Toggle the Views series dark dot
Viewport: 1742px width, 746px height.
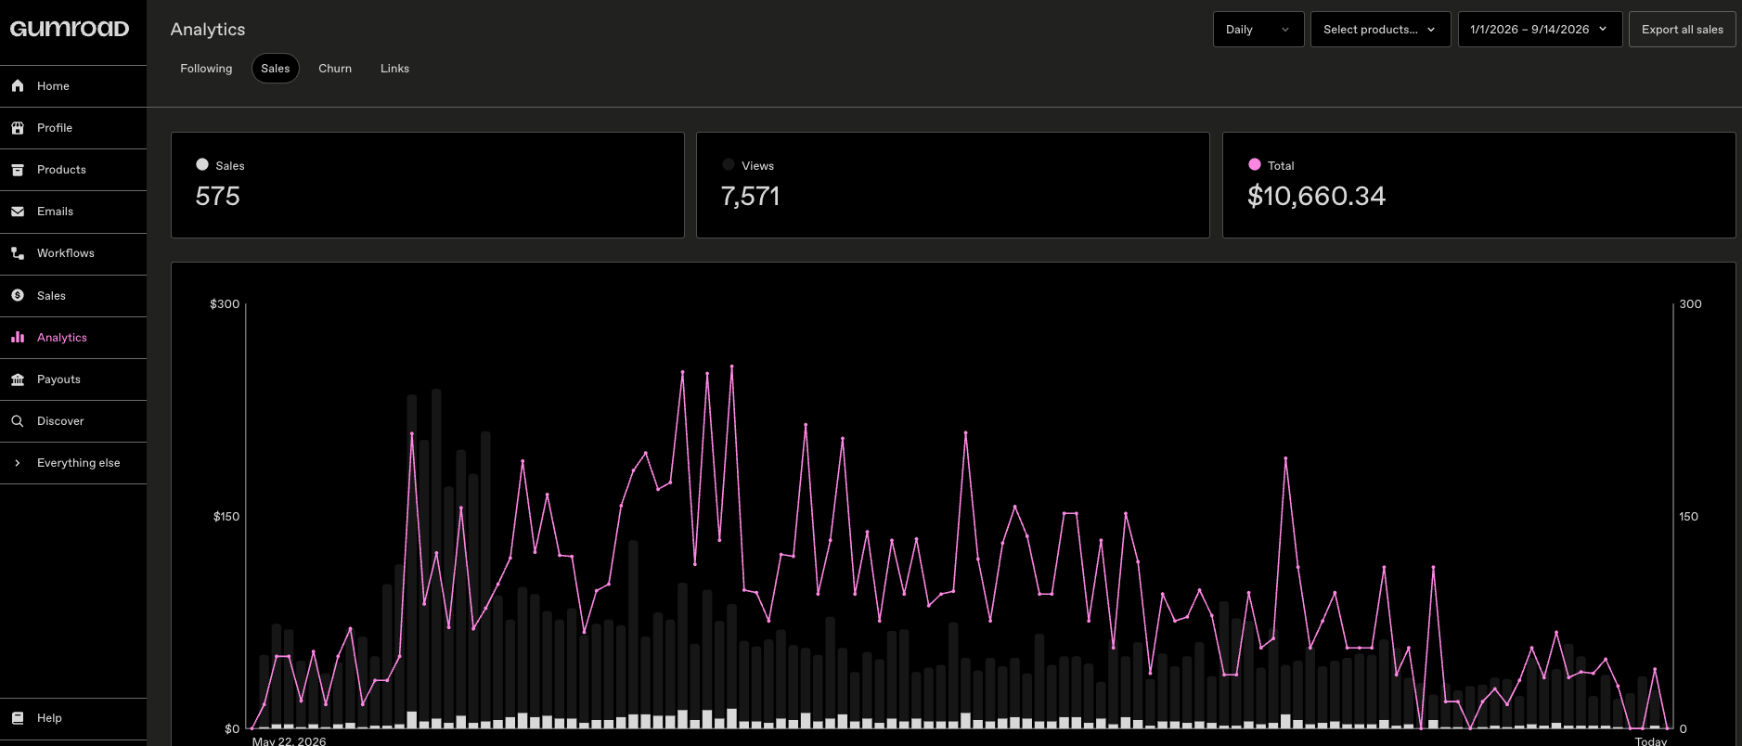coord(729,164)
